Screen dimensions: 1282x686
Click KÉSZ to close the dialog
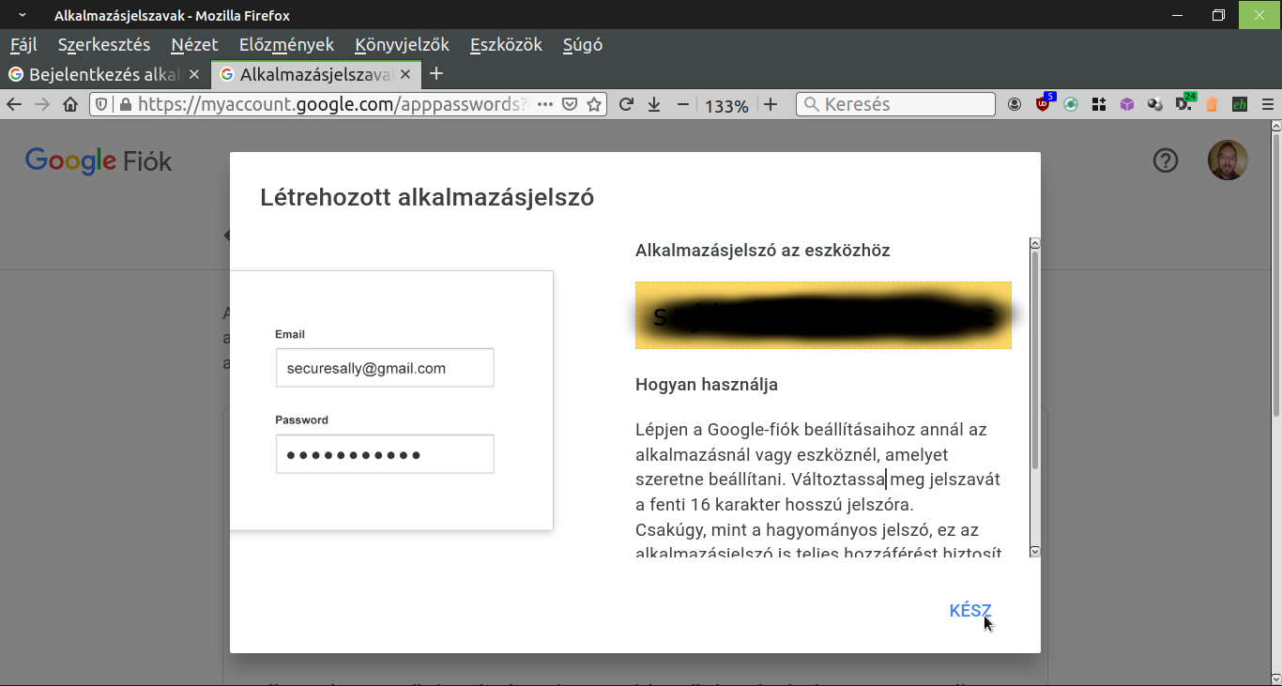[970, 611]
